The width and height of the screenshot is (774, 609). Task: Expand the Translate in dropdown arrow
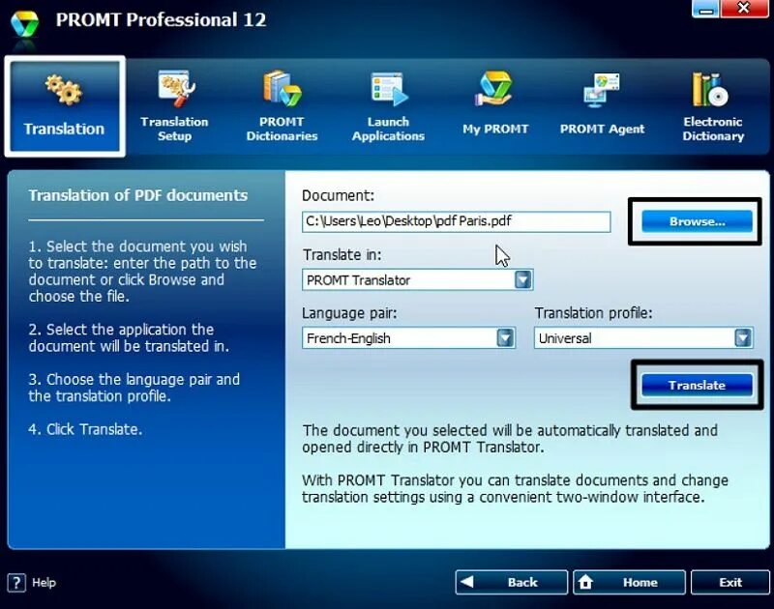pos(522,279)
